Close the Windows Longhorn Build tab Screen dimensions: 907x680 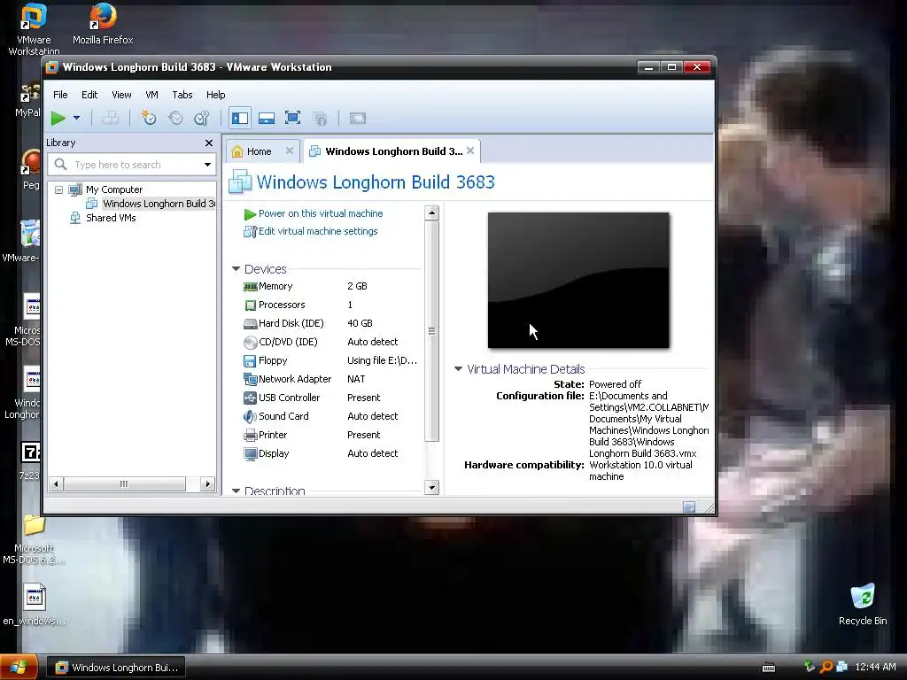(x=471, y=151)
